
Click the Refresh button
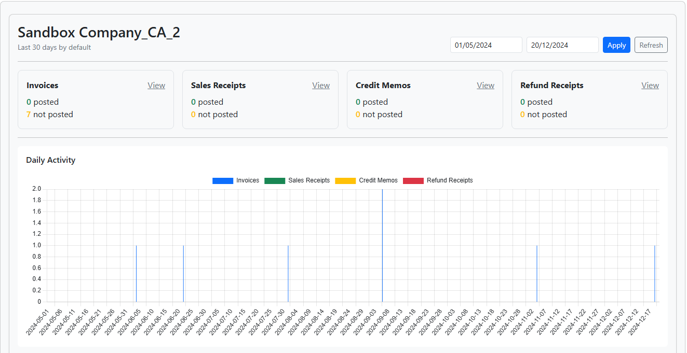[x=651, y=45]
